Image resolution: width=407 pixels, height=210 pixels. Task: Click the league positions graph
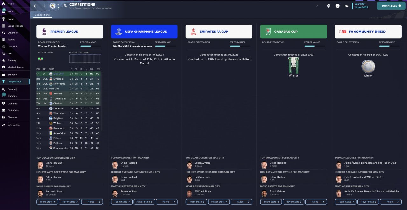pyautogui.click(x=85, y=59)
